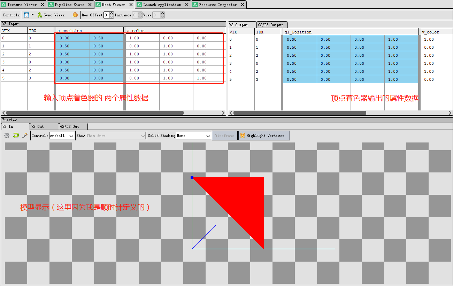Click the VTX header in VS Input
This screenshot has height=286, width=453.
[x=14, y=31]
